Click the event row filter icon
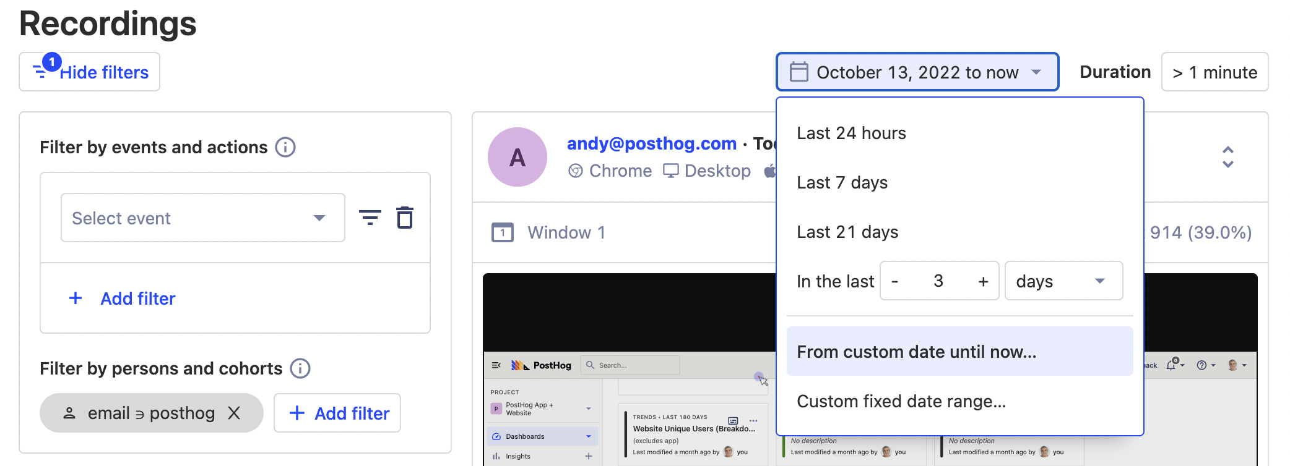 370,218
